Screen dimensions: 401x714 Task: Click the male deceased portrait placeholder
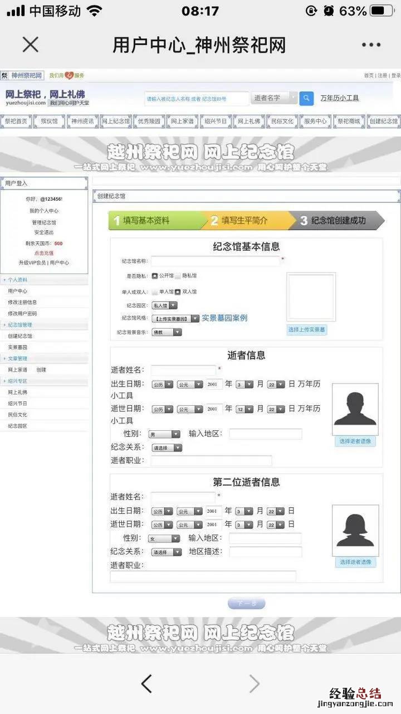click(x=355, y=409)
